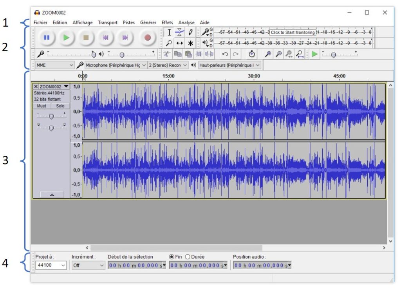Skip to start of the track

(105, 38)
